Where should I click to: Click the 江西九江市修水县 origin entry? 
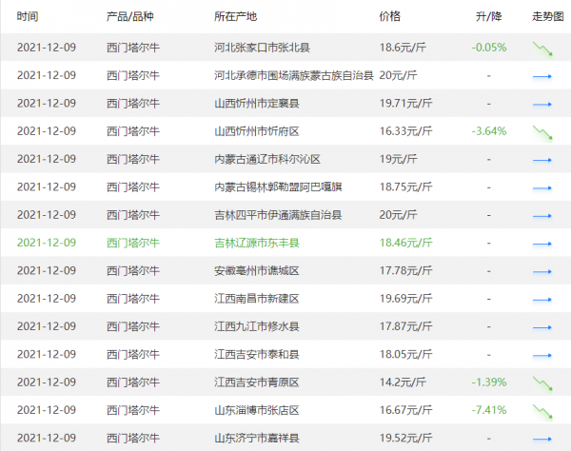[257, 327]
